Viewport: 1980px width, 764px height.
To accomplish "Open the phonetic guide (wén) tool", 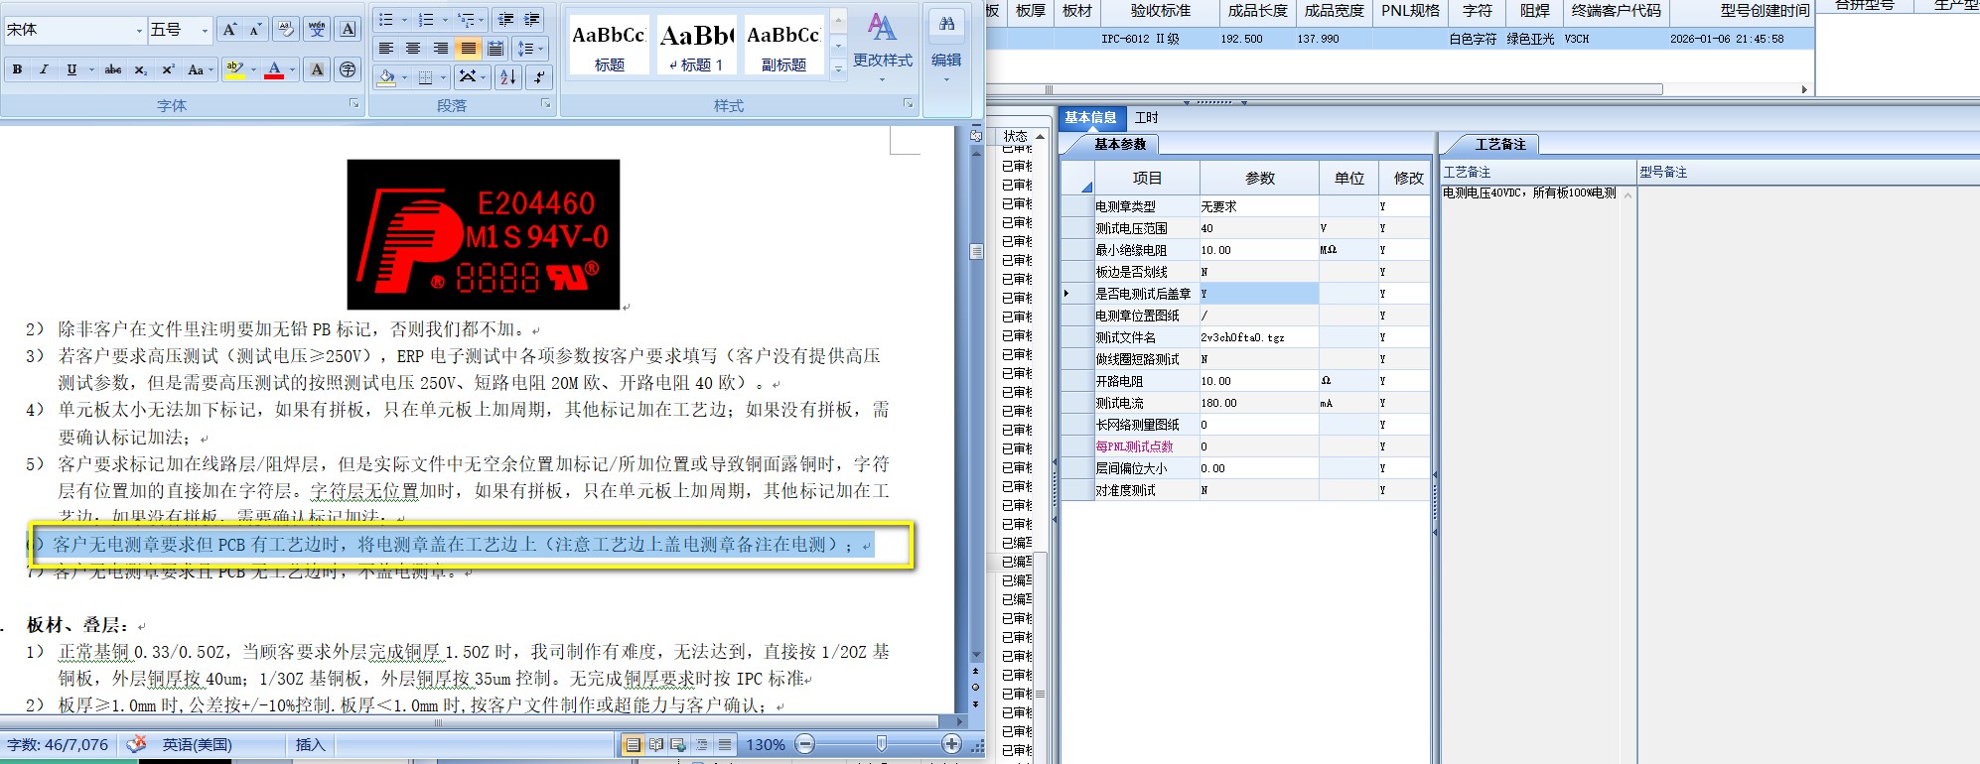I will 317,30.
